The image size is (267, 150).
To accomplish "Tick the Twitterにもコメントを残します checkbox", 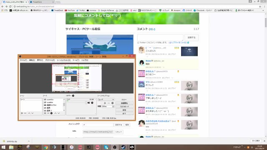I will pyautogui.click(x=138, y=42).
